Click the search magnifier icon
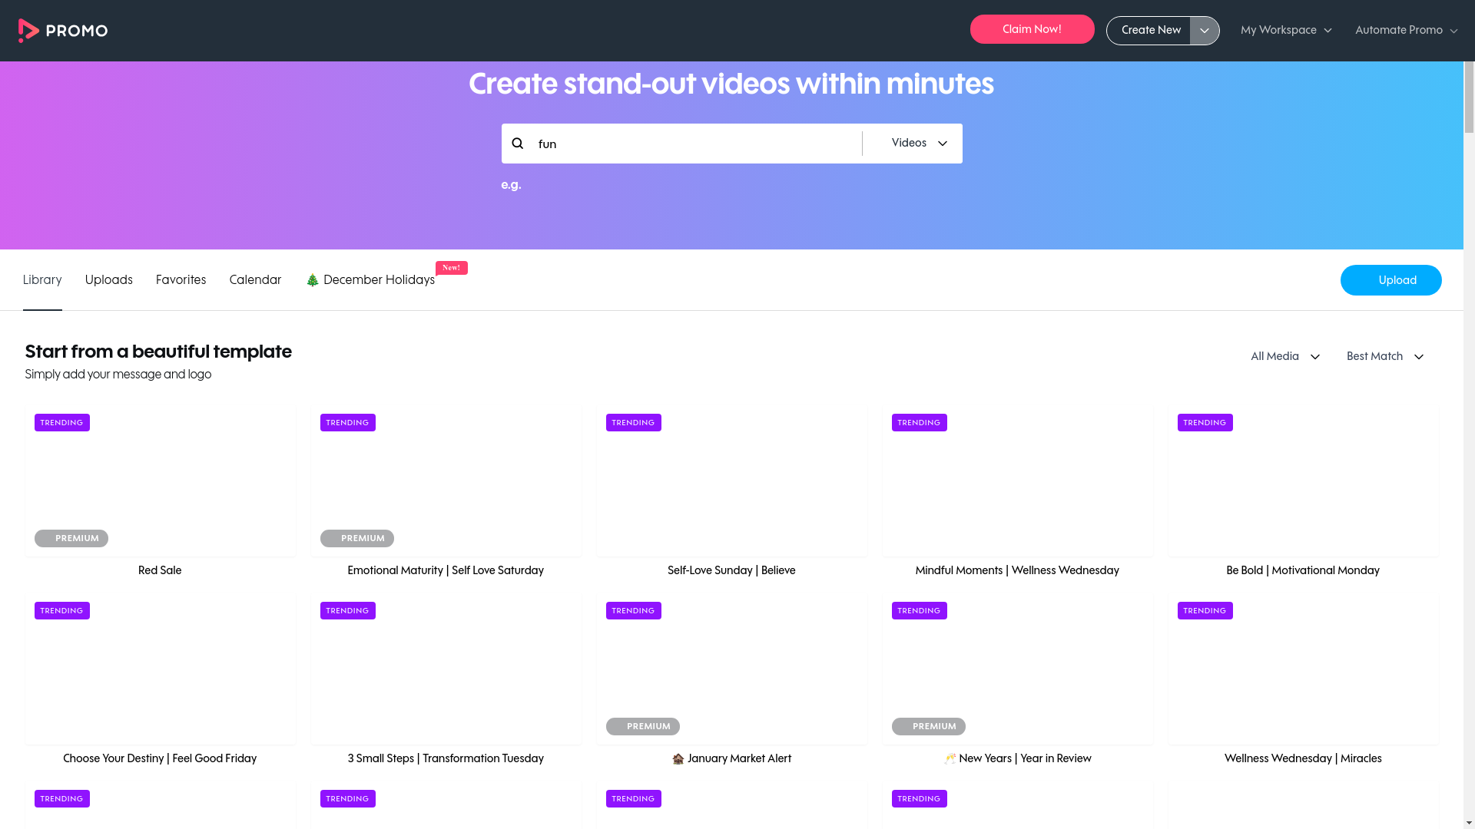The image size is (1475, 829). 518,144
